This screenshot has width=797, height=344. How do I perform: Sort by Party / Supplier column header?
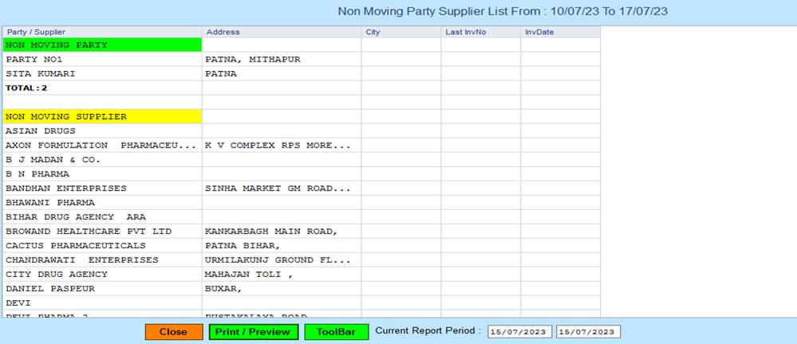[102, 32]
